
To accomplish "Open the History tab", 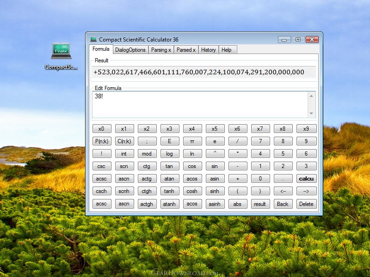I will 208,50.
